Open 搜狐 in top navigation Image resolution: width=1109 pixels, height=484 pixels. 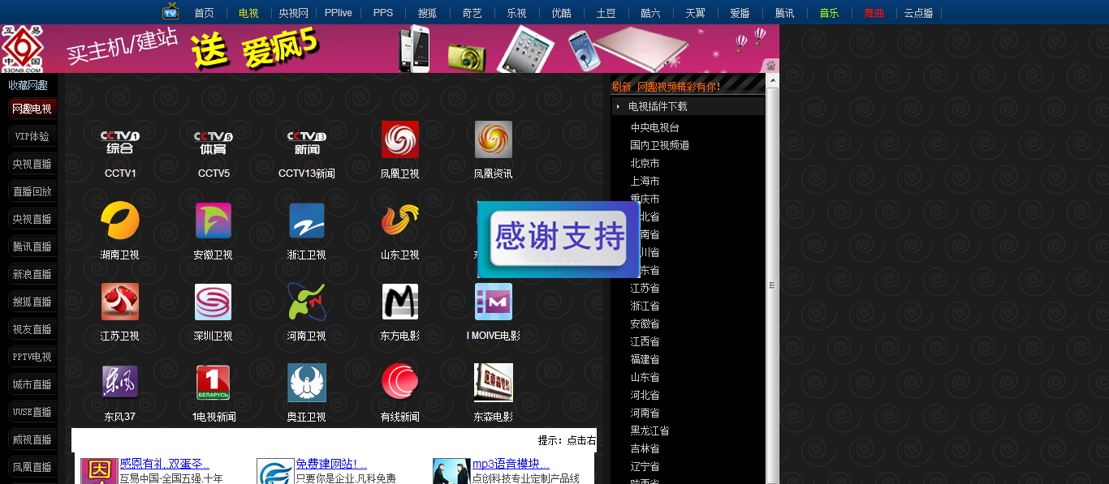pos(427,13)
